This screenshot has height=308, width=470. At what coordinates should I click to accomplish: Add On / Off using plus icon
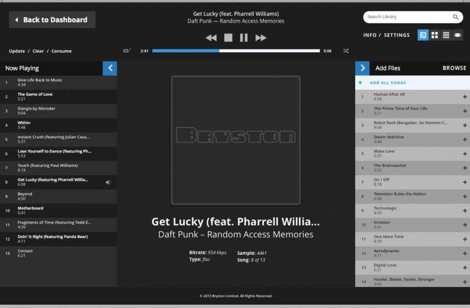tap(464, 182)
